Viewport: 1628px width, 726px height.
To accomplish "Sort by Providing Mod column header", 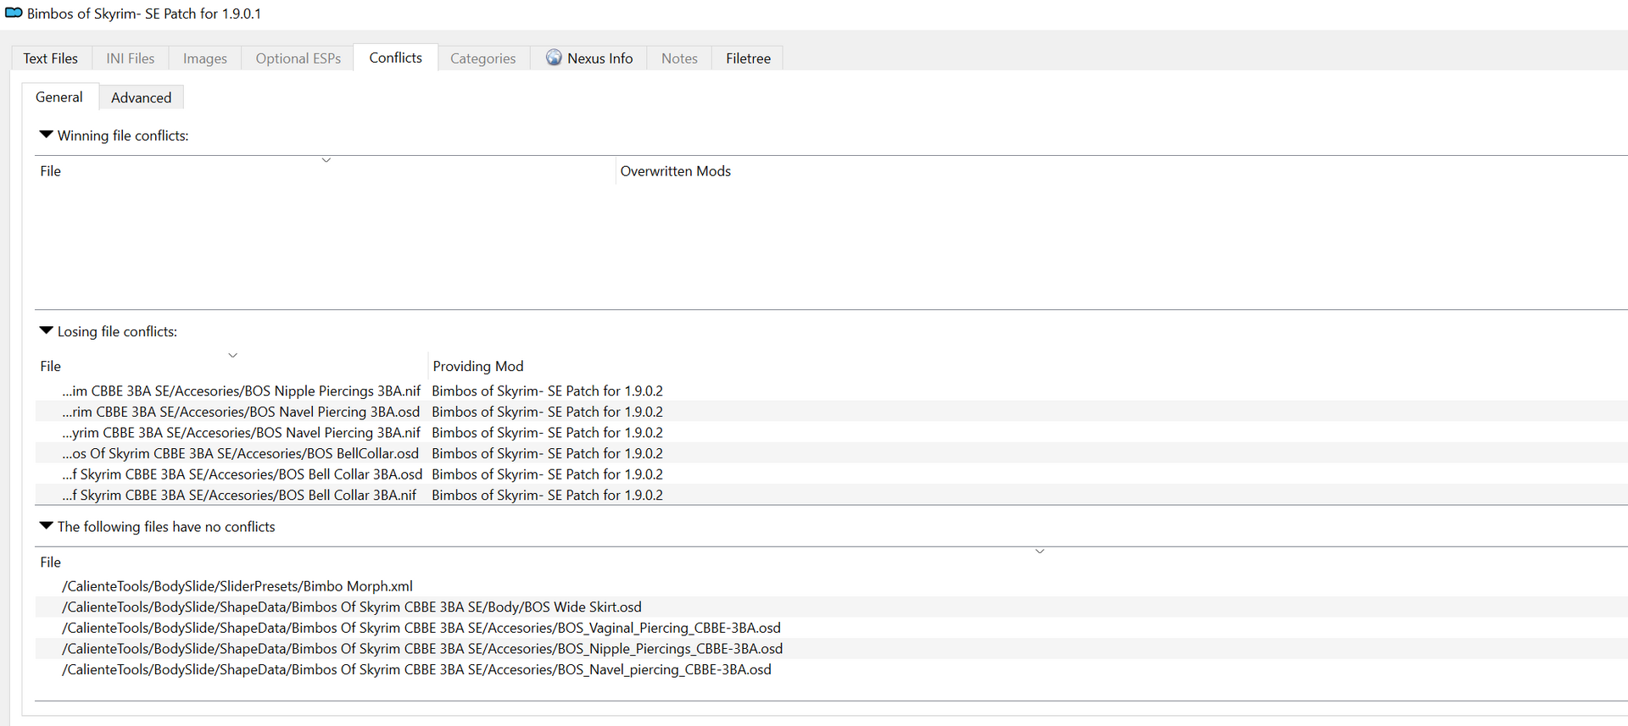I will tap(478, 366).
